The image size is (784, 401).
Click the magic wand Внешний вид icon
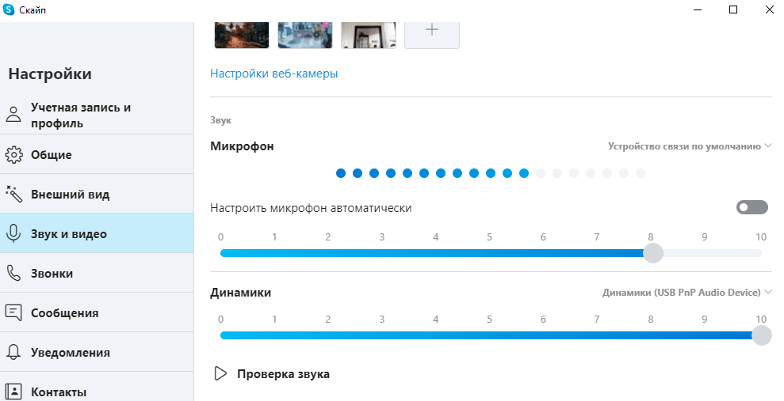click(x=13, y=194)
